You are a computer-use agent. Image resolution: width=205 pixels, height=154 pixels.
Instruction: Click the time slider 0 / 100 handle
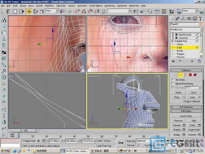(x=24, y=131)
